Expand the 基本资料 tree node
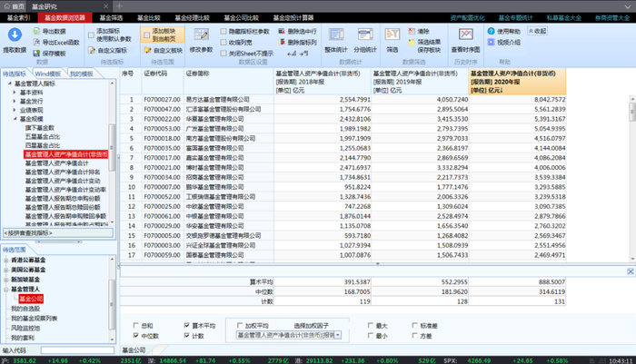The height and width of the screenshot is (364, 636). [15, 92]
